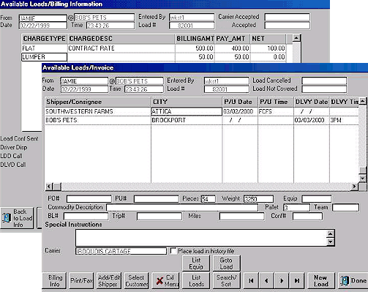This screenshot has height=292, width=368.
Task: Click the BL# input field
Action: [86, 216]
